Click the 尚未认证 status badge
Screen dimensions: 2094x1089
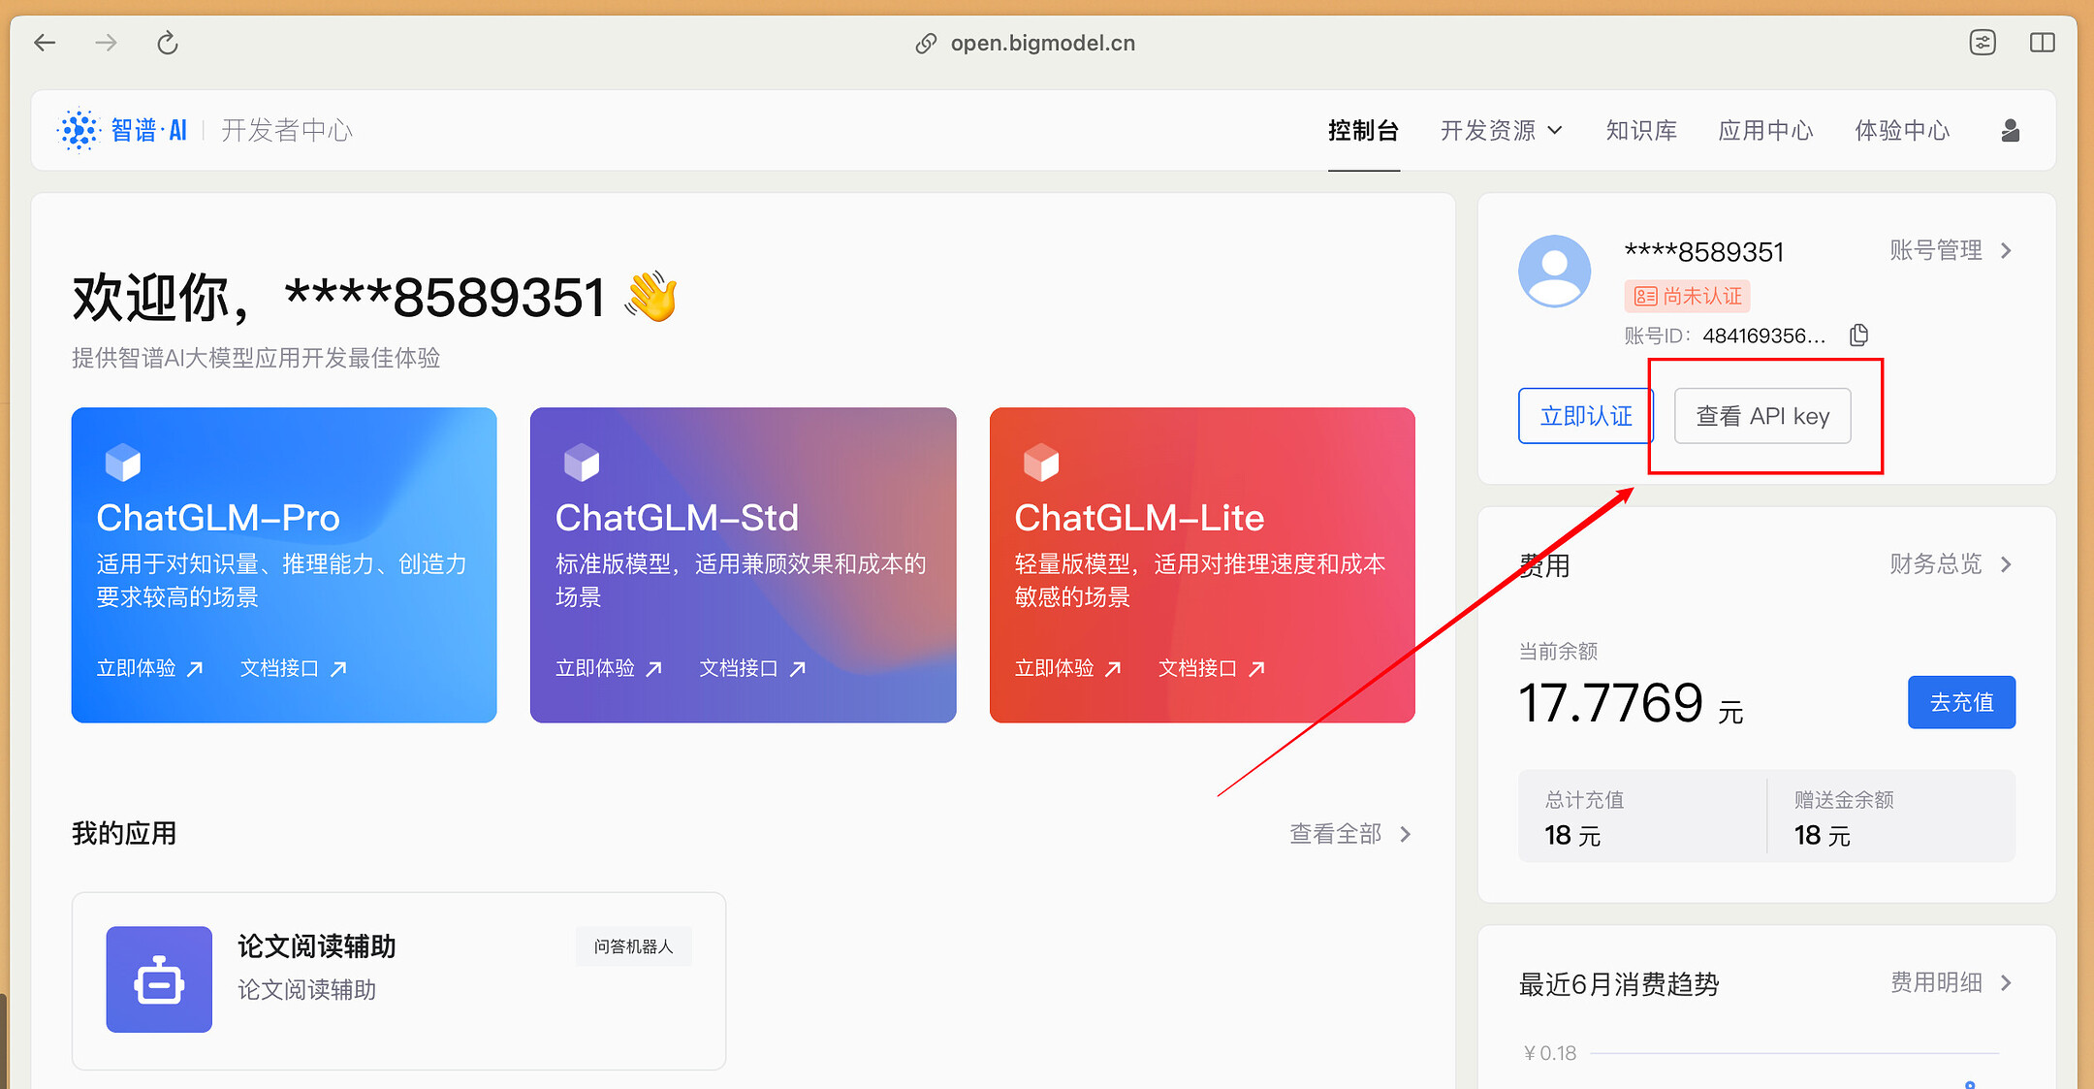click(x=1687, y=296)
